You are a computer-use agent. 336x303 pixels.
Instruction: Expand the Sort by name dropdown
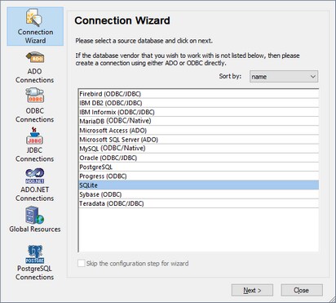284,77
